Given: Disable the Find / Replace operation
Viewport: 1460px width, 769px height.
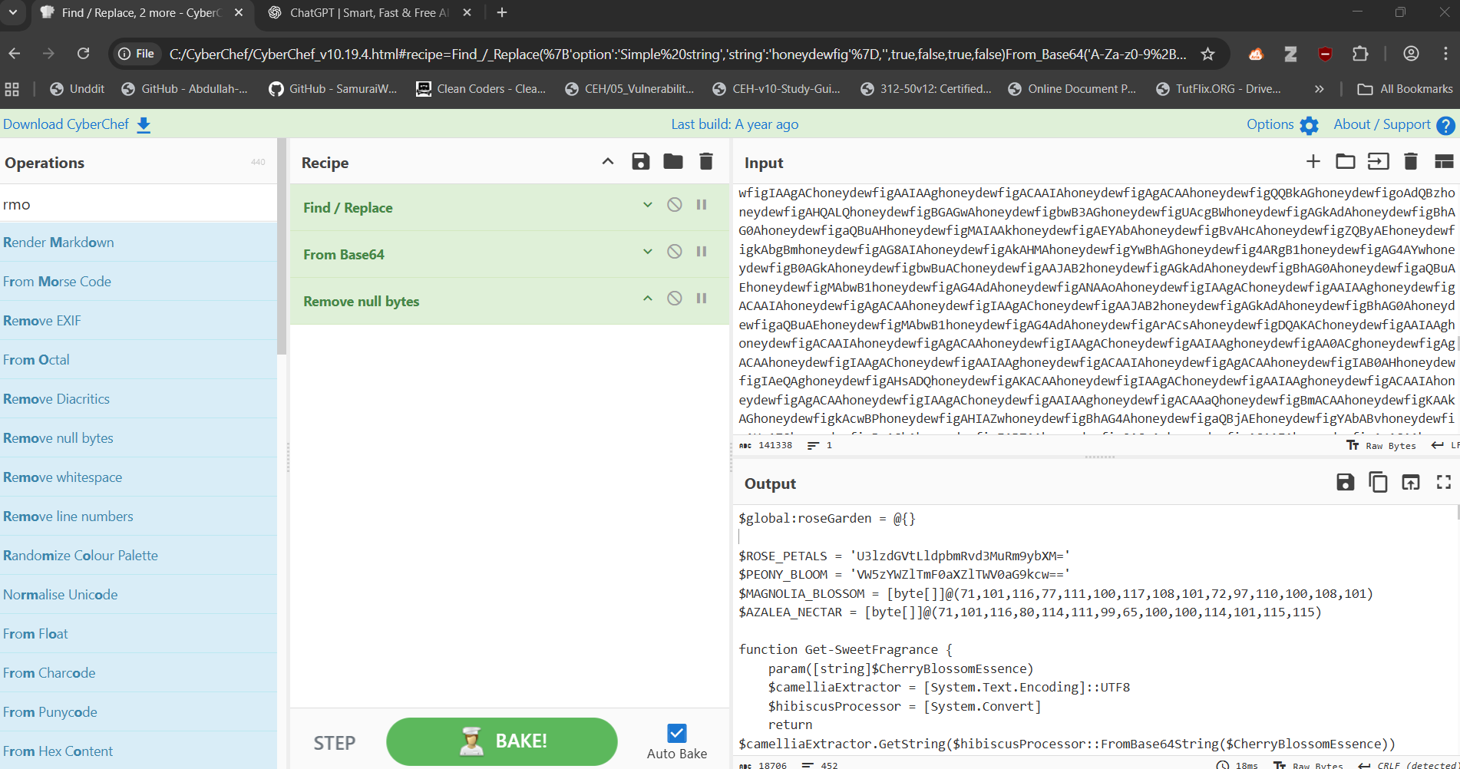Looking at the screenshot, I should (675, 205).
